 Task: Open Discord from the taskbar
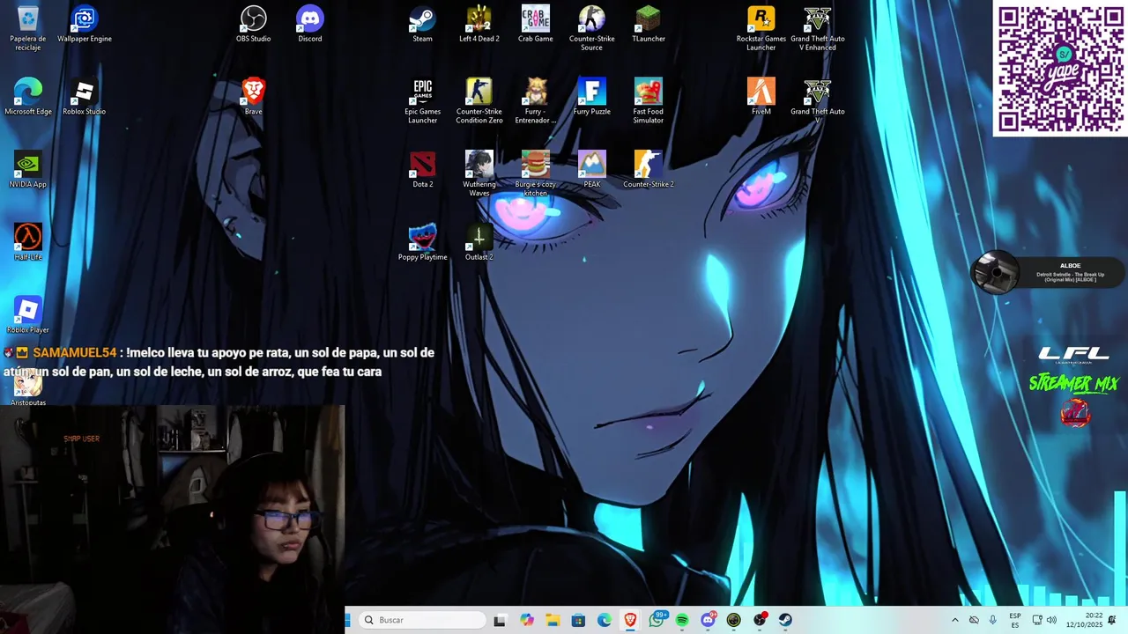709,620
